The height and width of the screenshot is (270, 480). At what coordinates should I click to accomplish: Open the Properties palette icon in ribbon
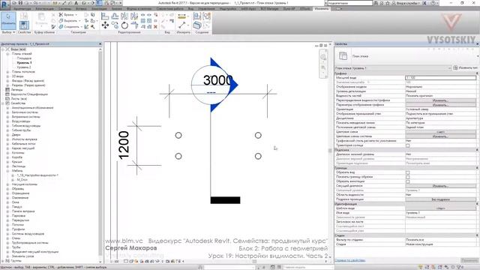[24, 25]
